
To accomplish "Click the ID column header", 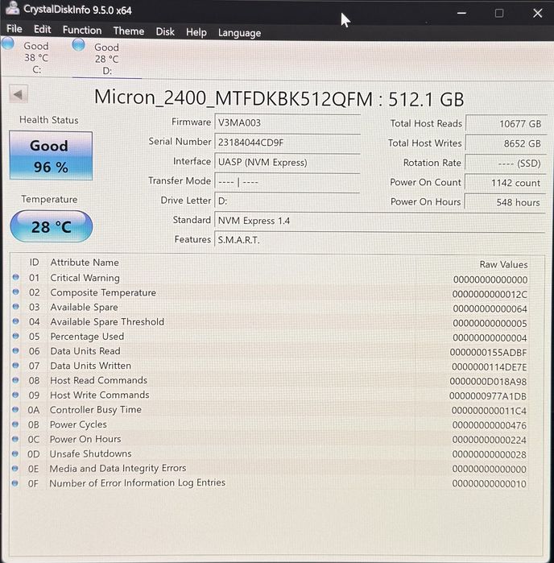I will tap(34, 263).
